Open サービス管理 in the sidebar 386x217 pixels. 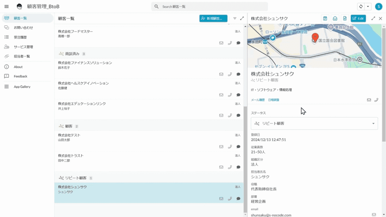[x=27, y=47]
